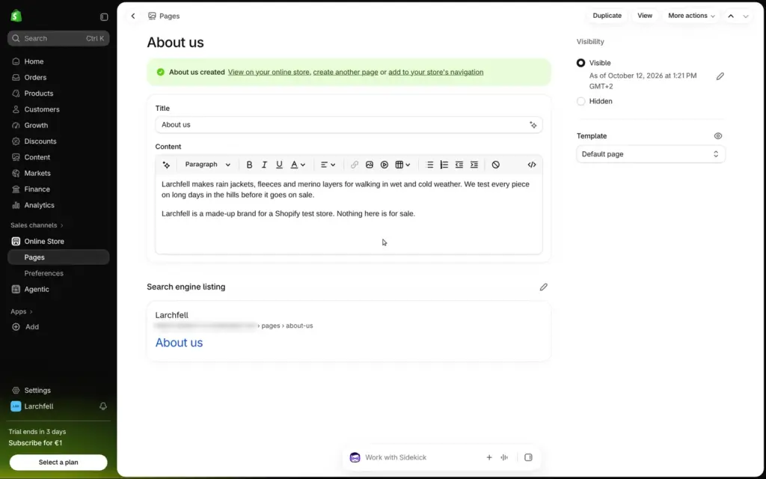
Task: Open Orders in the sidebar
Action: pyautogui.click(x=58, y=77)
